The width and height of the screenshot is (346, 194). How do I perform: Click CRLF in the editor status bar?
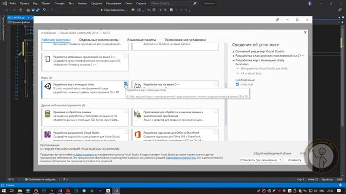(340, 179)
